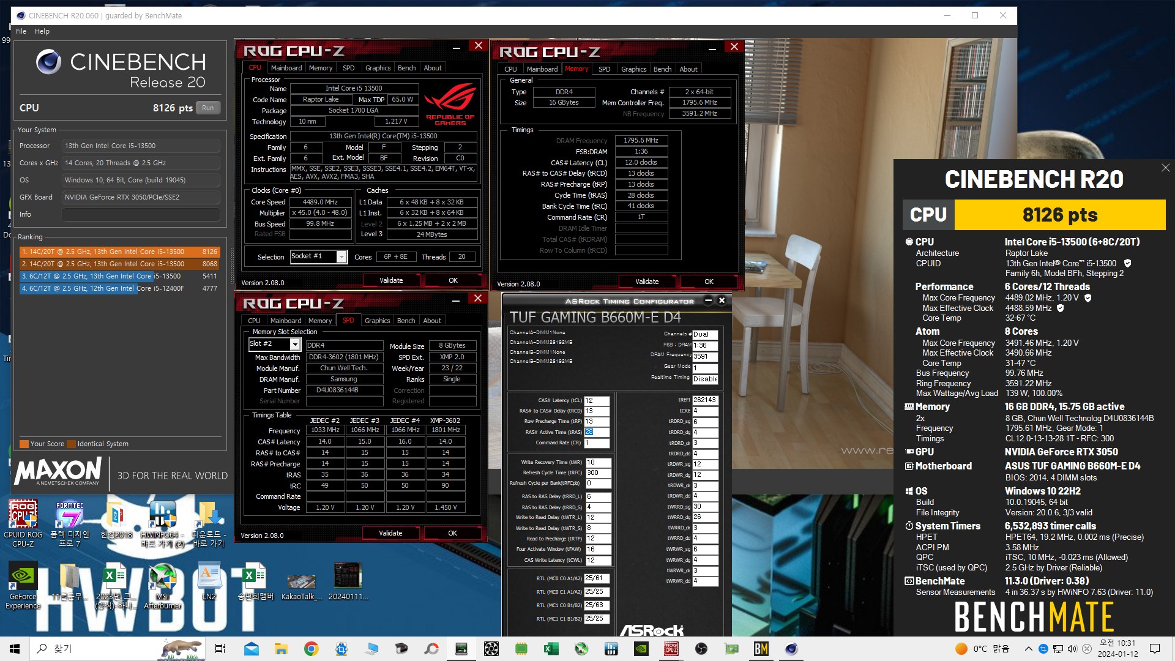Open the Help menu in Cinebench
The image size is (1175, 661).
(42, 31)
